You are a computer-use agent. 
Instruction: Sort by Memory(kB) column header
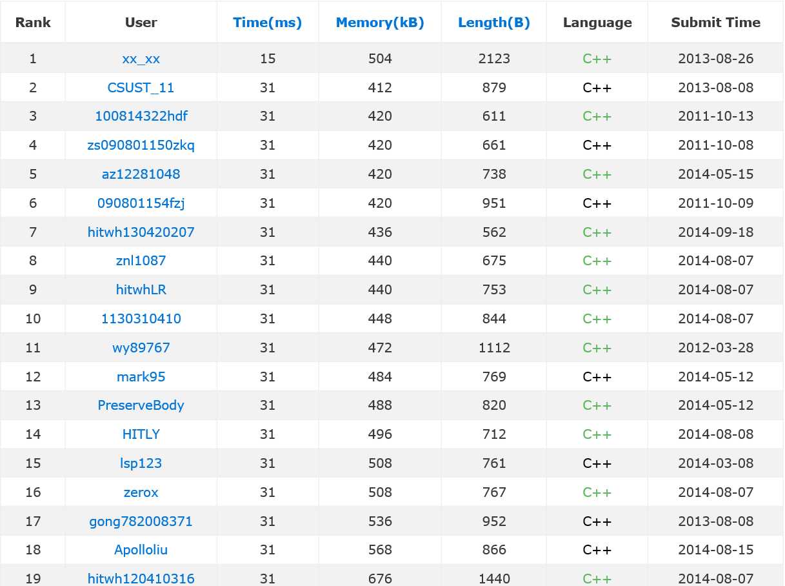[380, 23]
